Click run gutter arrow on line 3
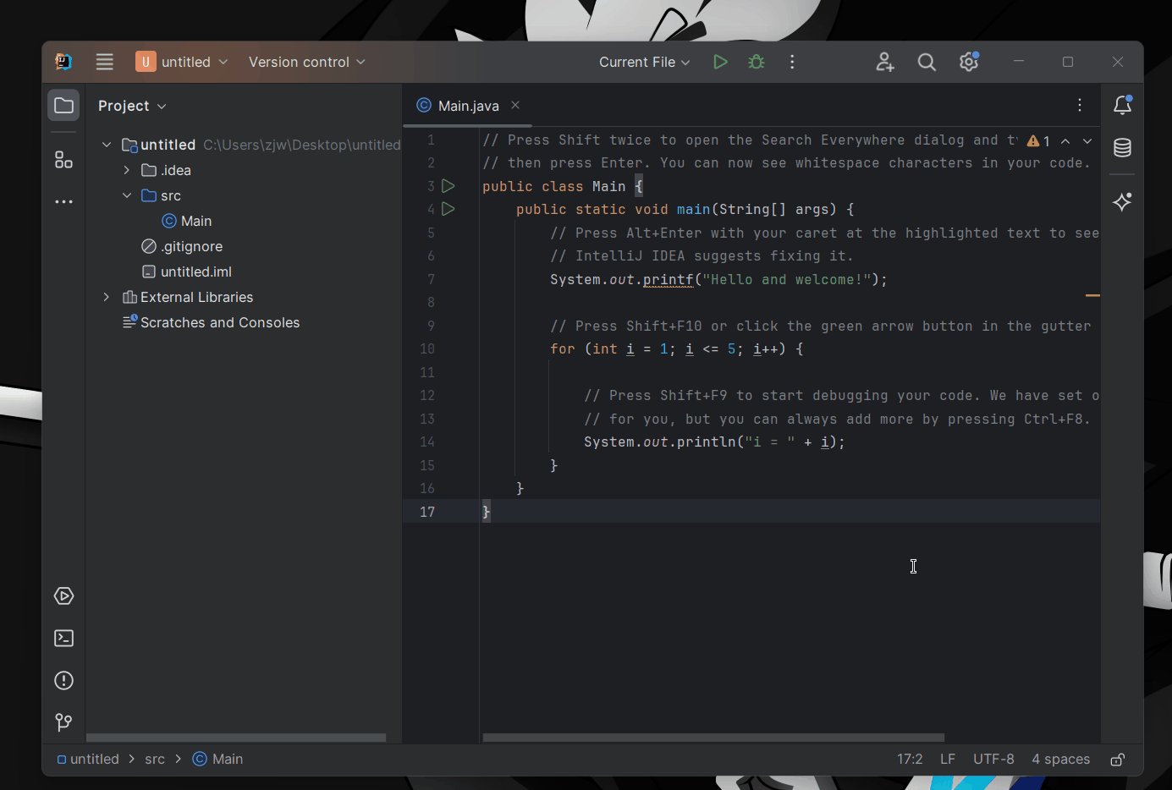 [448, 186]
